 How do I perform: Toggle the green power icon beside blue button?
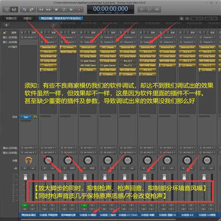[35, 117]
